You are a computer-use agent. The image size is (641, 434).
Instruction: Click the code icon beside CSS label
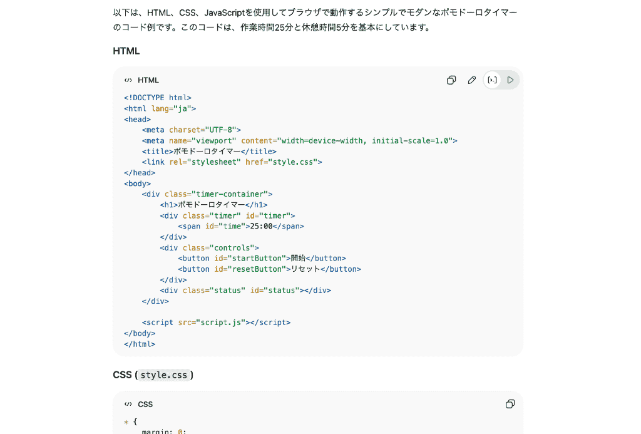pos(128,405)
